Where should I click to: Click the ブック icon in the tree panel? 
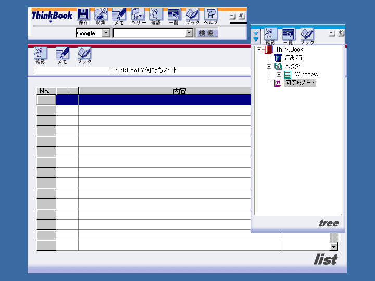pos(307,36)
